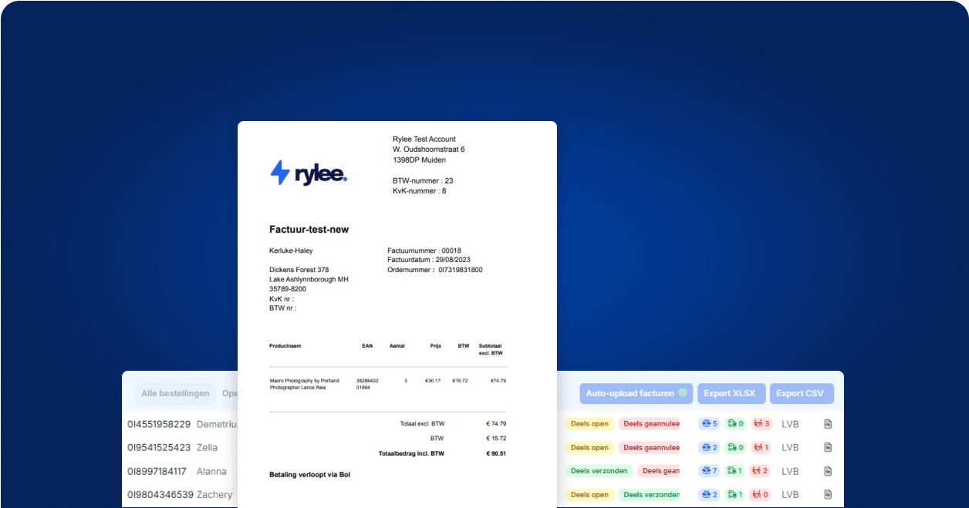Open order number 0I8997184117
Screen dimensions: 969x508
click(x=159, y=471)
